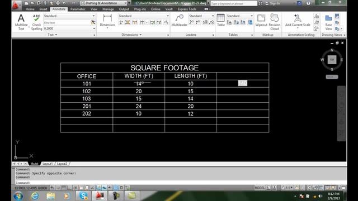Open the Output ribbon tab
Viewport: 358px width, 201px height.
coord(124,9)
